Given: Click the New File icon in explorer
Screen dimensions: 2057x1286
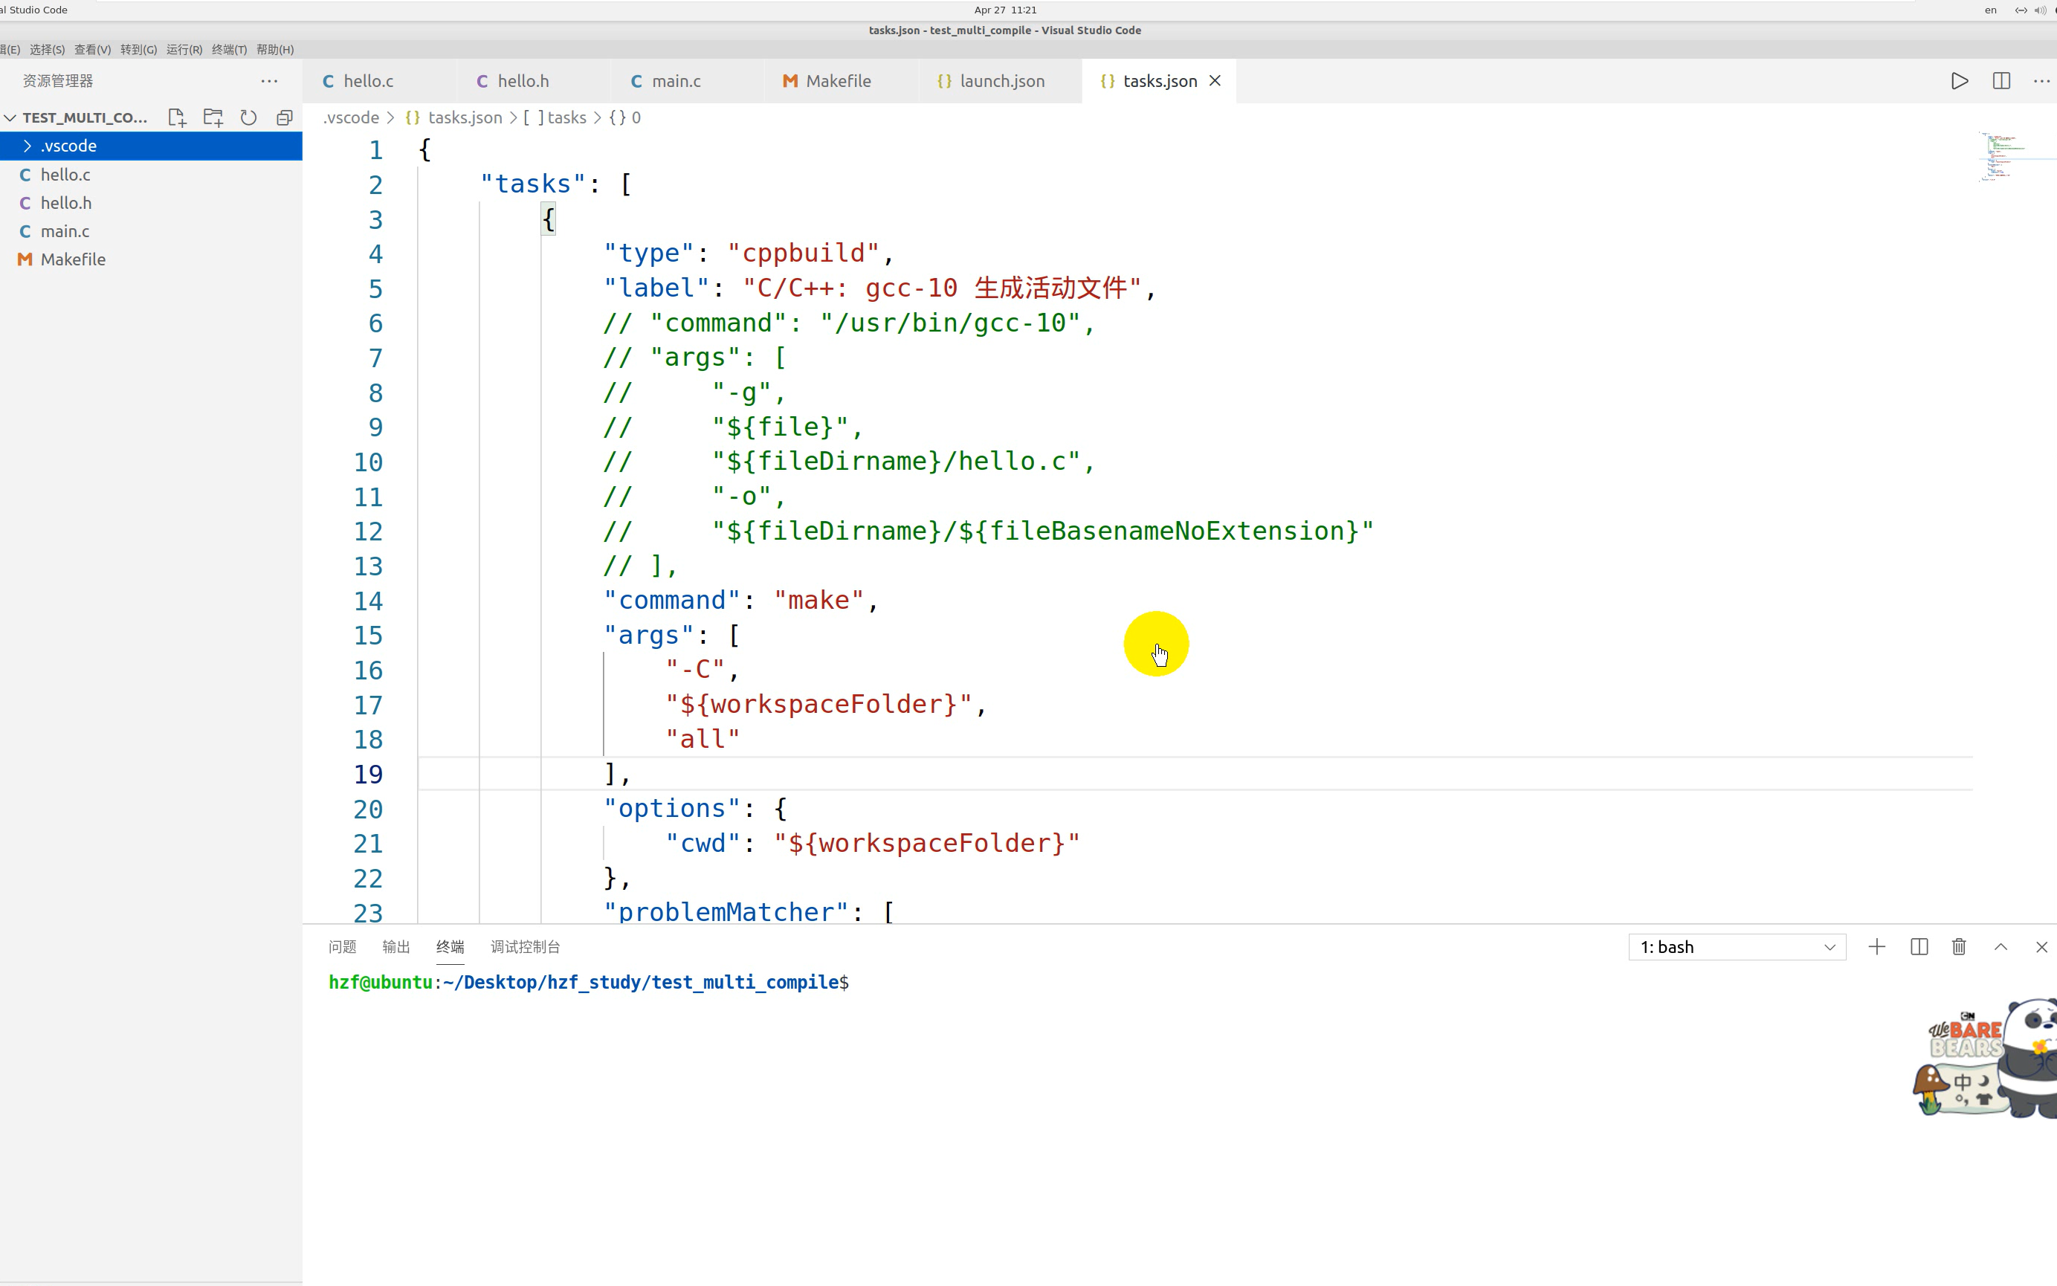Looking at the screenshot, I should (x=177, y=117).
